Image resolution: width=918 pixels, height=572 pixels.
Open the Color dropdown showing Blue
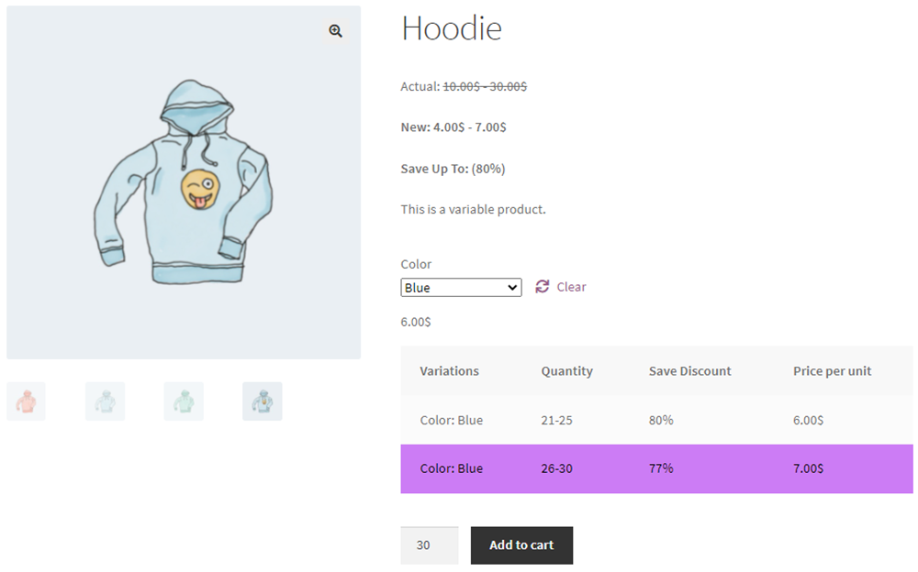[461, 288]
